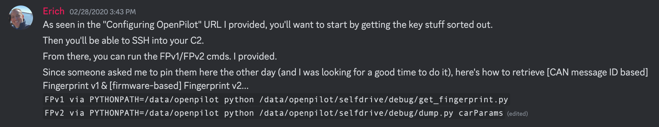Select the FPv2 dump.py code line
The height and width of the screenshot is (127, 659).
pos(274,113)
